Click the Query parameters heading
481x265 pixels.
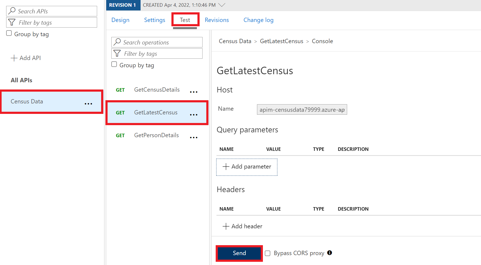point(247,130)
